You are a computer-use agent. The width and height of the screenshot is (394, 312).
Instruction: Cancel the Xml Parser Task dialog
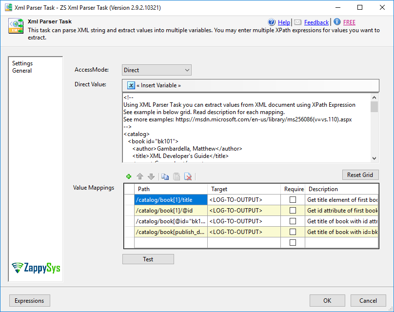click(x=368, y=301)
